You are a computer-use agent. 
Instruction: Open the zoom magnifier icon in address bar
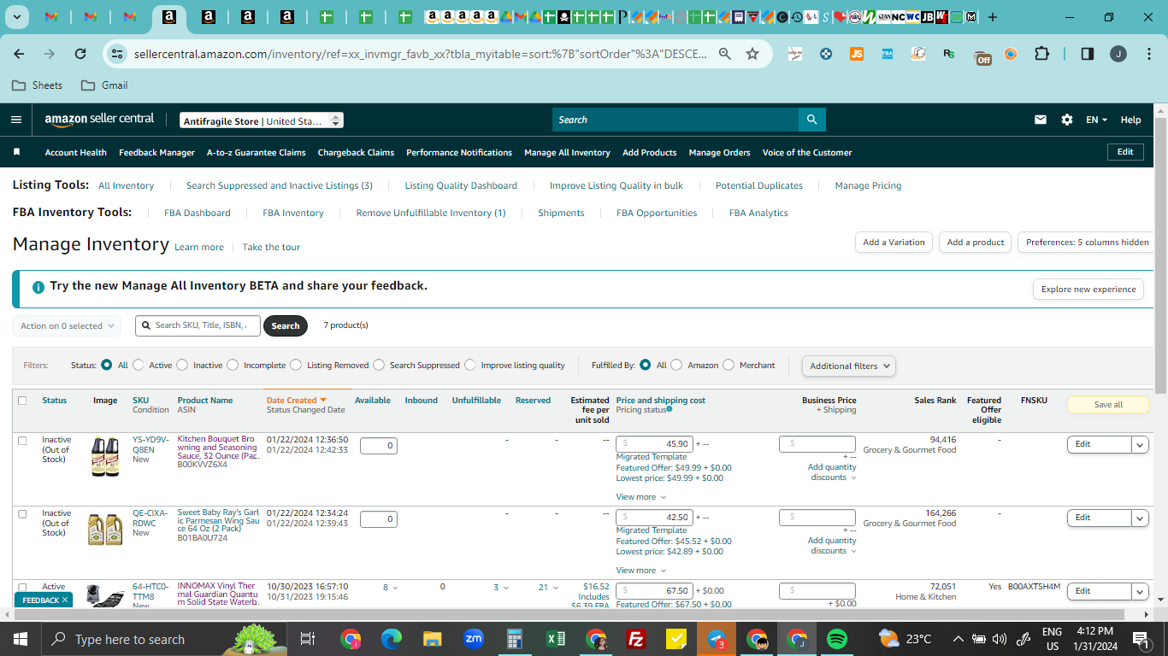725,54
